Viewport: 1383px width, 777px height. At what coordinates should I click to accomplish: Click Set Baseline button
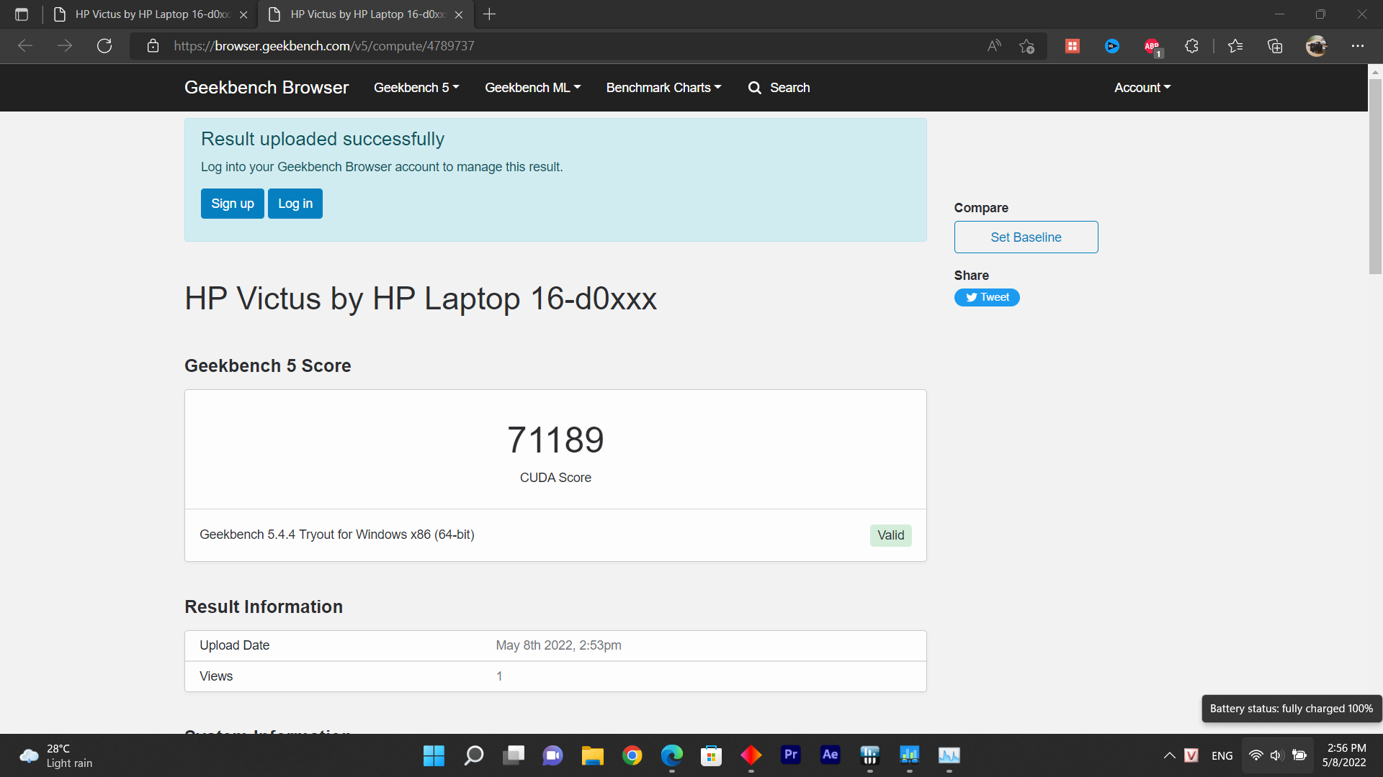[1026, 237]
